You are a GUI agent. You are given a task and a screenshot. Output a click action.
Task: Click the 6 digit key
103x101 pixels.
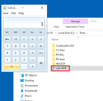(24, 53)
